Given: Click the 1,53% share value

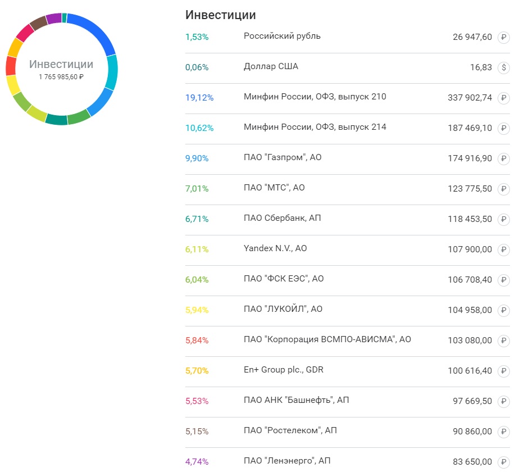Looking at the screenshot, I should (x=197, y=37).
